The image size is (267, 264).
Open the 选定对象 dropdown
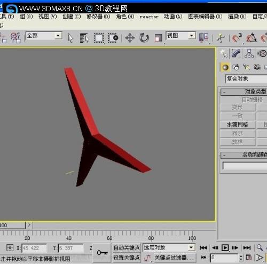coord(169,247)
